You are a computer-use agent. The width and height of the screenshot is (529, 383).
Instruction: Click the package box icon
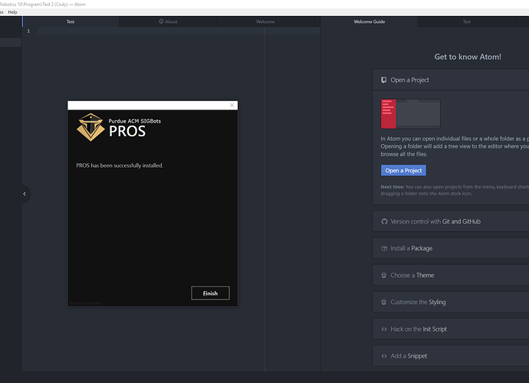[384, 248]
